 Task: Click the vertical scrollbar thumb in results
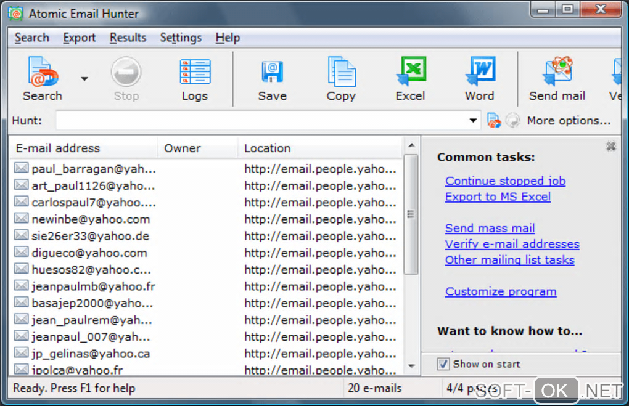(x=411, y=214)
